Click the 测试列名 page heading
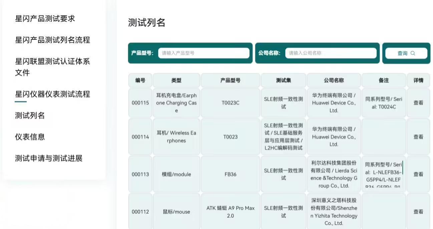The image size is (433, 229). tap(147, 23)
